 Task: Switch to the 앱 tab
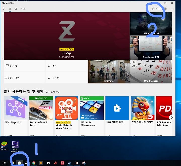point(16,9)
